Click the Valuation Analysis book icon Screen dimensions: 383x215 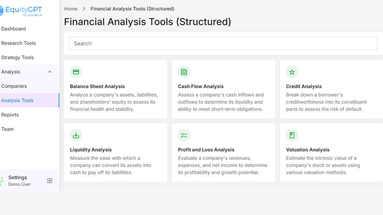click(292, 135)
